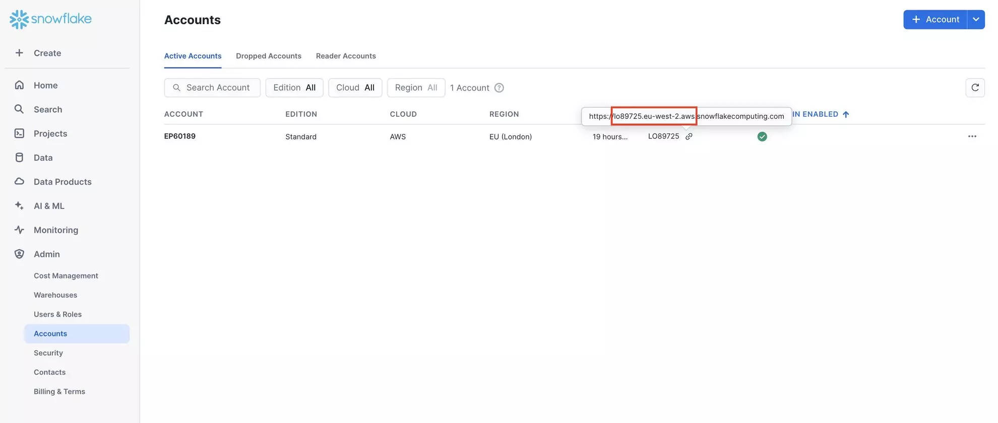Click the Projects terminal icon

(x=19, y=133)
